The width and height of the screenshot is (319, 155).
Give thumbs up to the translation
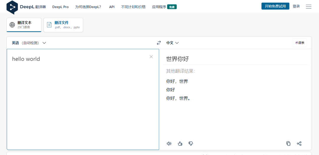[x=180, y=144]
